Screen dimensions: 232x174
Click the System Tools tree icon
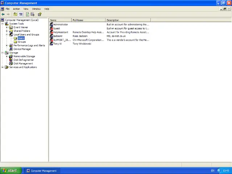click(7, 24)
